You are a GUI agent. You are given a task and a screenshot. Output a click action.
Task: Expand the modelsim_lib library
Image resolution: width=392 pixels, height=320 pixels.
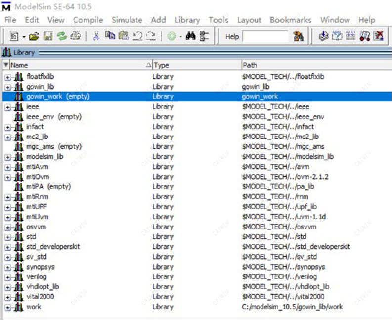(x=8, y=157)
